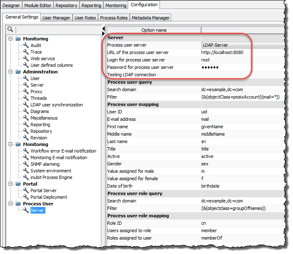This screenshot has height=254, width=293.
Task: Click the wrench icon beside Trace
Action: tap(26, 52)
